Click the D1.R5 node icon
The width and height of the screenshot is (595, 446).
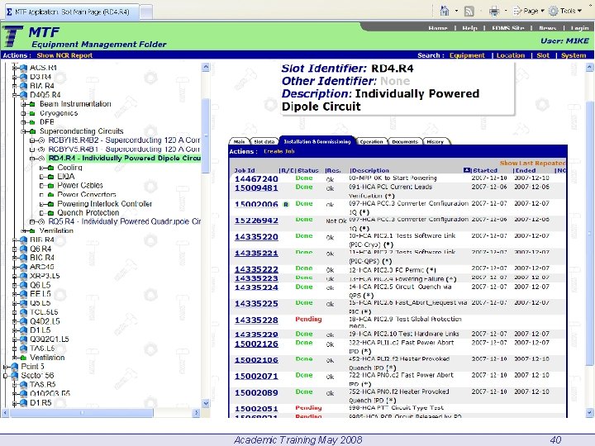[x=23, y=402]
